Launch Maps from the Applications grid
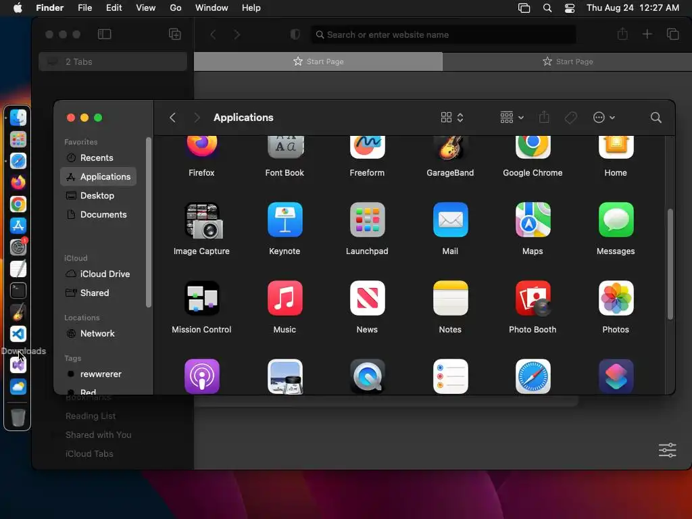Image resolution: width=692 pixels, height=519 pixels. (533, 220)
